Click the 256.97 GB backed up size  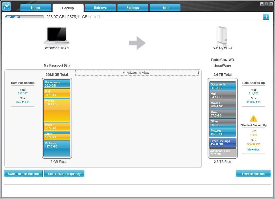click(x=253, y=102)
